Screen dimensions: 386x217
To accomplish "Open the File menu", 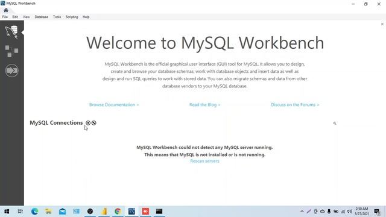I will click(5, 17).
